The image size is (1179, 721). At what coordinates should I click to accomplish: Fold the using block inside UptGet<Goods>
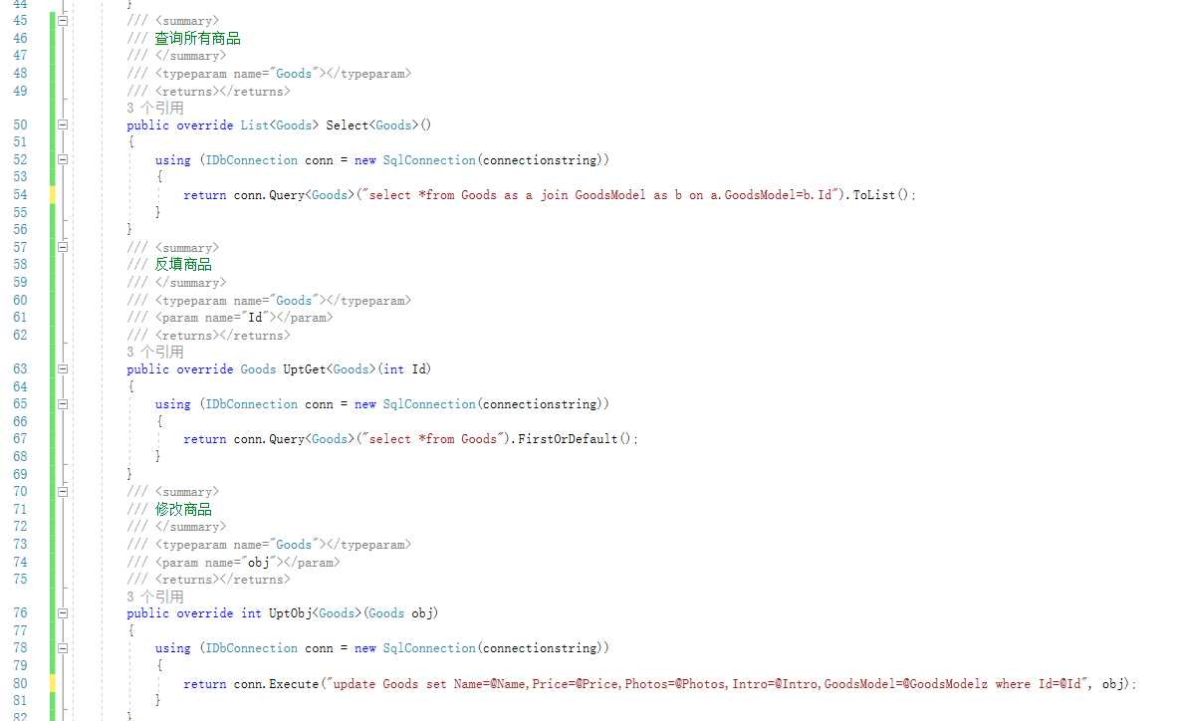click(x=63, y=404)
